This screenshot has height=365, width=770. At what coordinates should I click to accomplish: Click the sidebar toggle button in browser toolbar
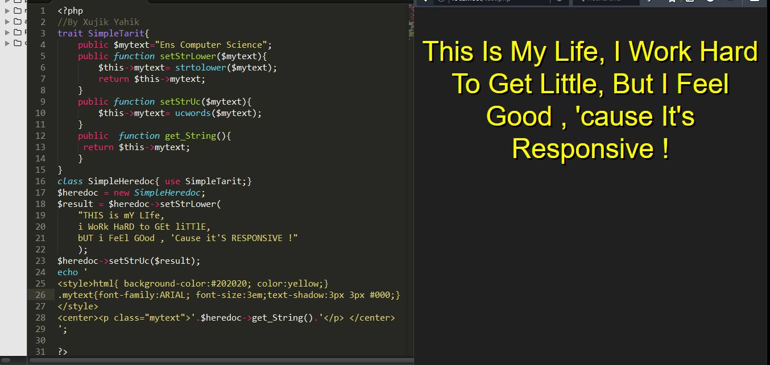730,2
